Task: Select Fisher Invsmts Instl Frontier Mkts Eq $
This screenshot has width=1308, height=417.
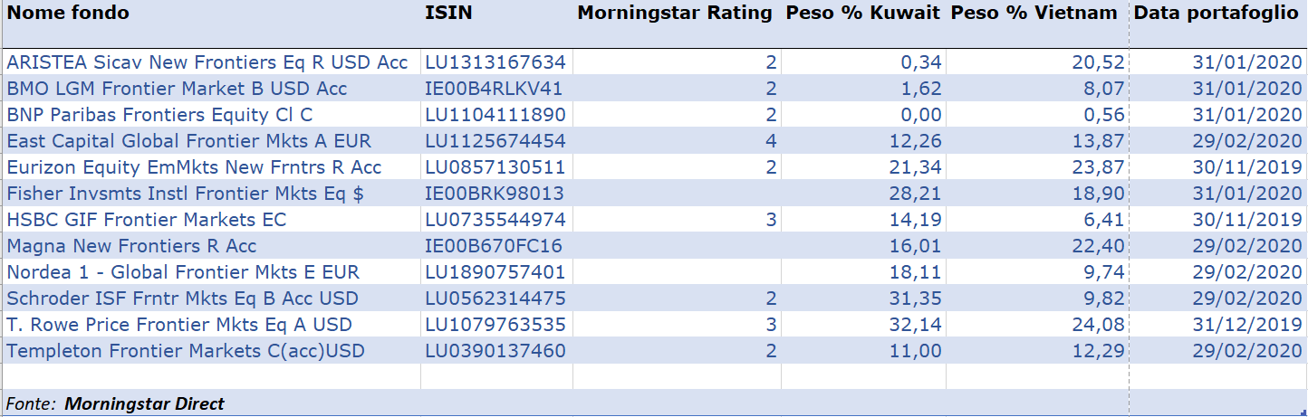Action: click(x=186, y=194)
